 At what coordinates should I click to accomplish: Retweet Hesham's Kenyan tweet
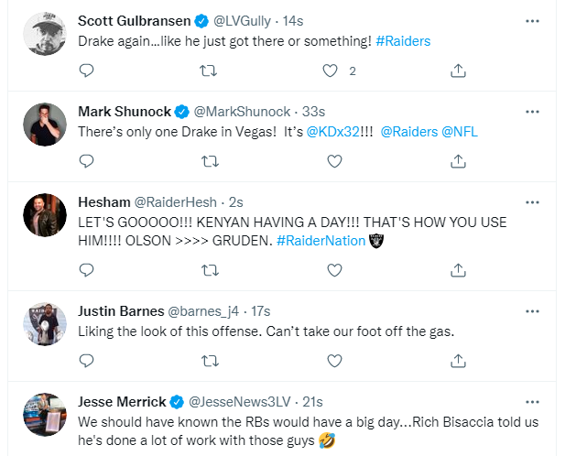pyautogui.click(x=210, y=270)
